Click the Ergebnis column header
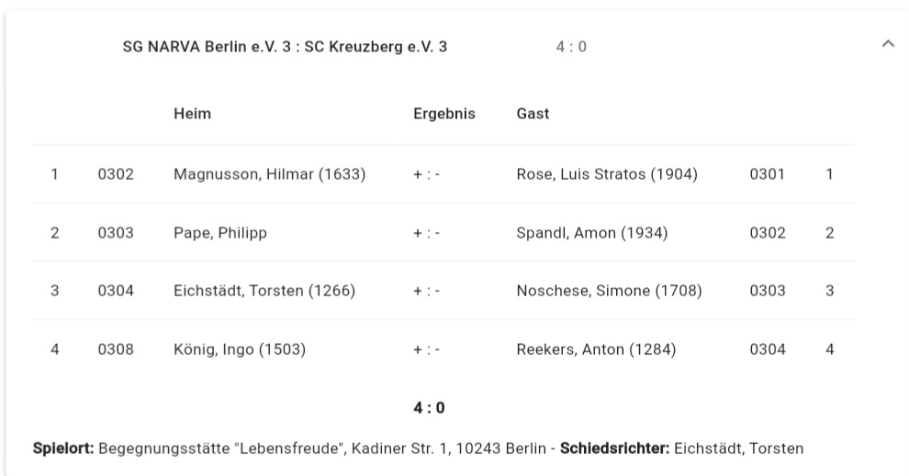909x476 pixels. [443, 114]
